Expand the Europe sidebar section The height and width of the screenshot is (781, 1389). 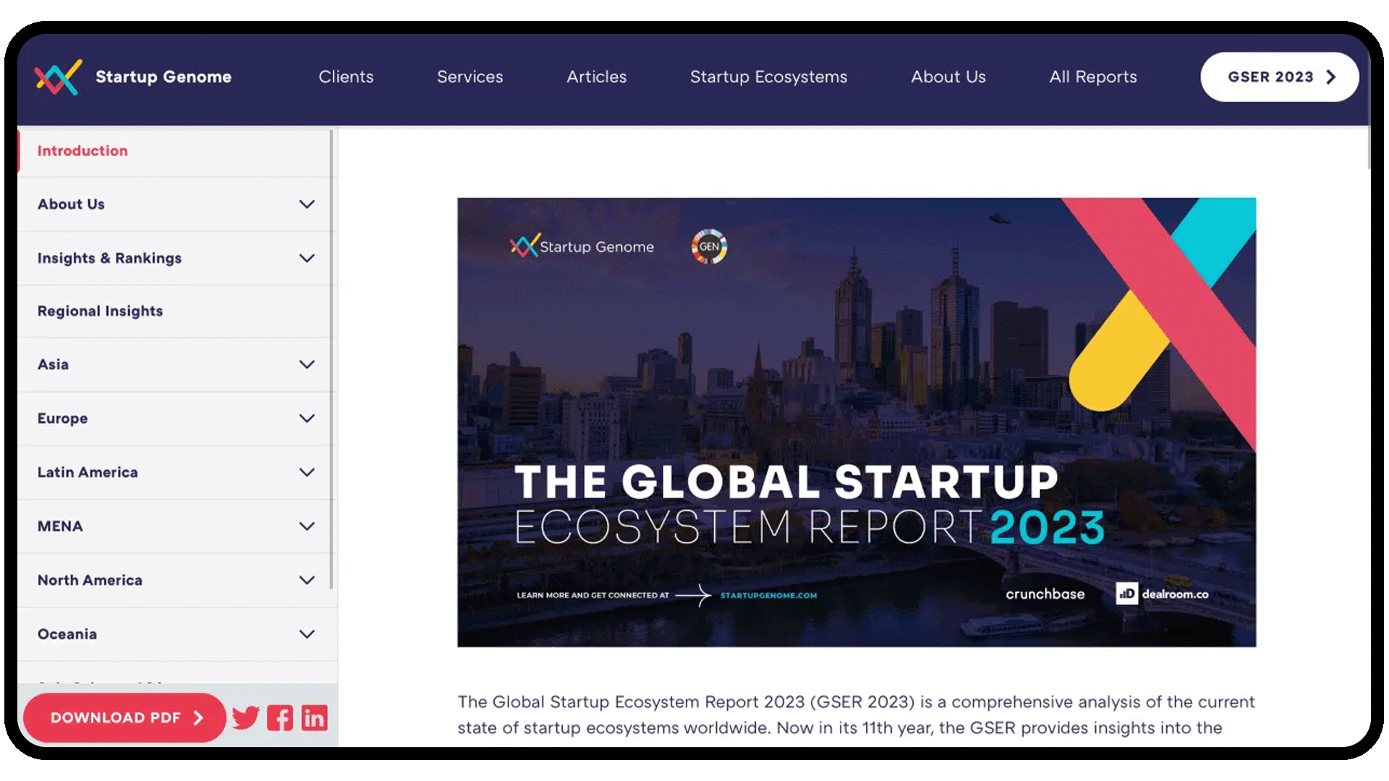[x=307, y=418]
